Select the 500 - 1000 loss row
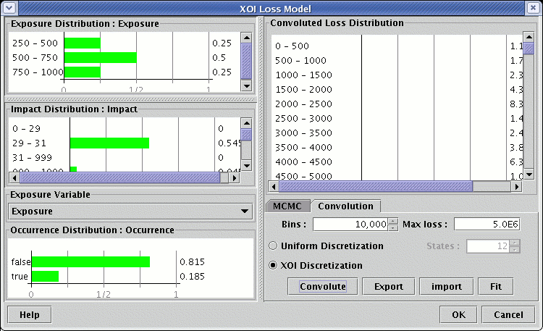This screenshot has height=331, width=543. pyautogui.click(x=397, y=61)
